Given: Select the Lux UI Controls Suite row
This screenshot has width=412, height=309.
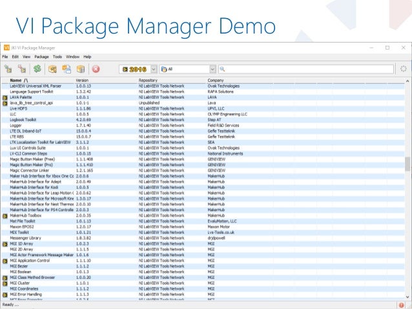Looking at the screenshot, I should tap(203, 148).
